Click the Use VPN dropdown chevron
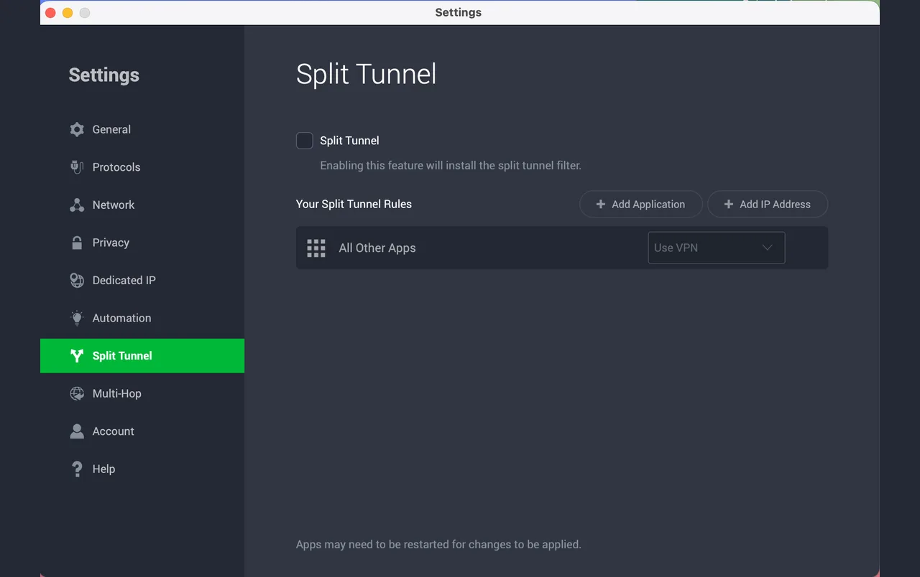The image size is (920, 577). (x=767, y=248)
